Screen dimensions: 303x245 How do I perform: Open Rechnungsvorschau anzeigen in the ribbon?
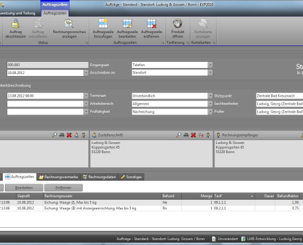click(69, 28)
